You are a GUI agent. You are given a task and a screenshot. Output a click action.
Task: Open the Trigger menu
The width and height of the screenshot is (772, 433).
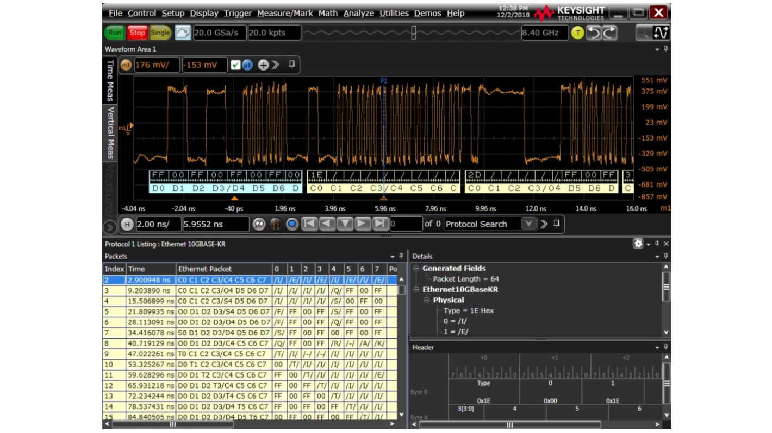click(238, 13)
